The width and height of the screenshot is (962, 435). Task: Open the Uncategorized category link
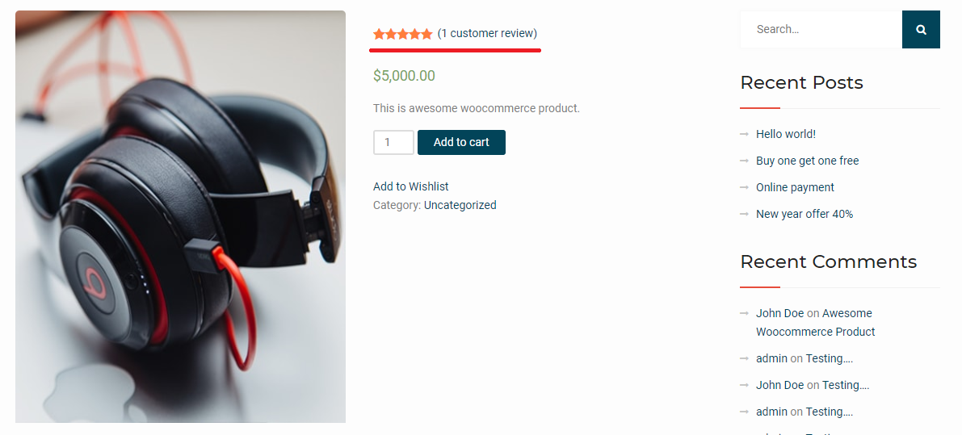tap(460, 205)
